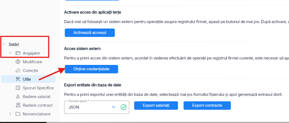The width and height of the screenshot is (289, 123).
Task: Click the Activează accesul button
Action: click(90, 33)
